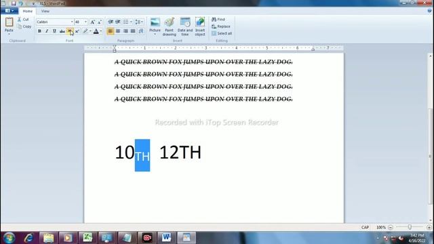Open WordPad Help icon
434x244 pixels.
pyautogui.click(x=429, y=11)
